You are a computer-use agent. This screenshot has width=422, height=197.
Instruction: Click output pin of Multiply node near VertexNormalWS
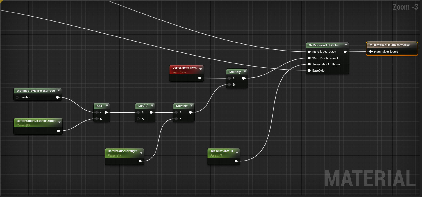click(244, 78)
